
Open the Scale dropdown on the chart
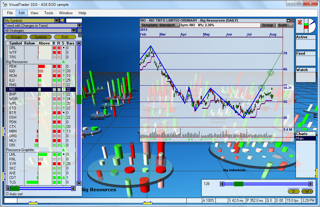[285, 25]
